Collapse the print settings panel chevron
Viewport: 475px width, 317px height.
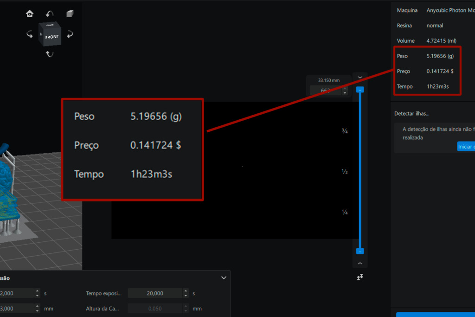pyautogui.click(x=224, y=278)
